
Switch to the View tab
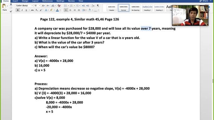(81, 1)
